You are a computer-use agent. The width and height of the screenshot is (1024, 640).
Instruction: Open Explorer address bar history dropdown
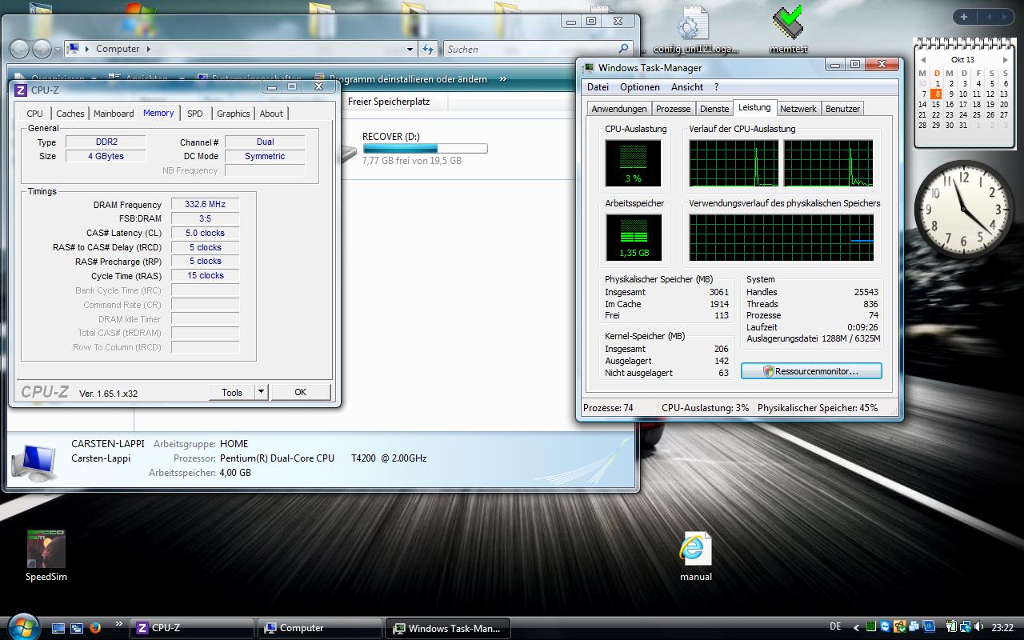[x=410, y=49]
